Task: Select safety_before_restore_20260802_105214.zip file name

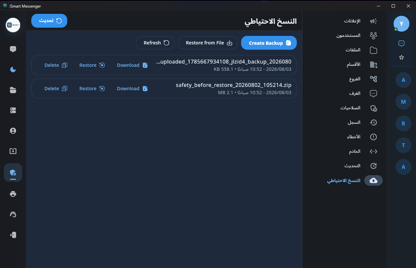Action: [234, 85]
